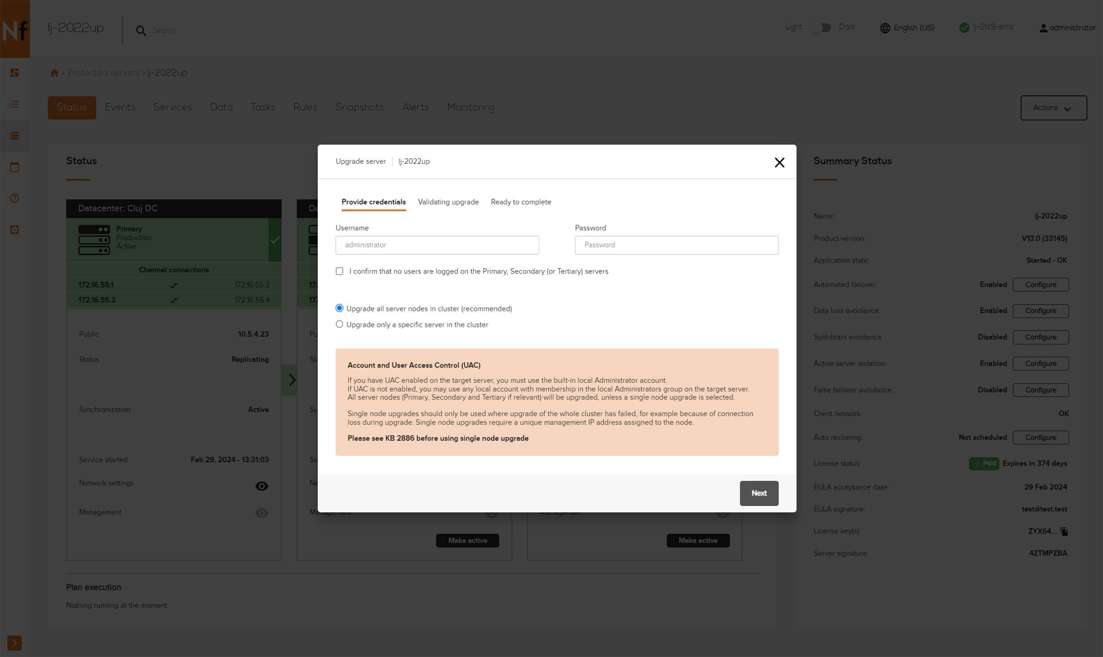Viewport: 1103px width, 657px height.
Task: Toggle Light/Dark theme switch
Action: (x=821, y=28)
